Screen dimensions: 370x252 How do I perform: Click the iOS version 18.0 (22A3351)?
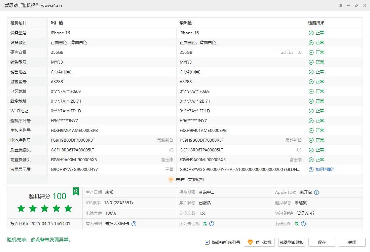tap(118, 203)
